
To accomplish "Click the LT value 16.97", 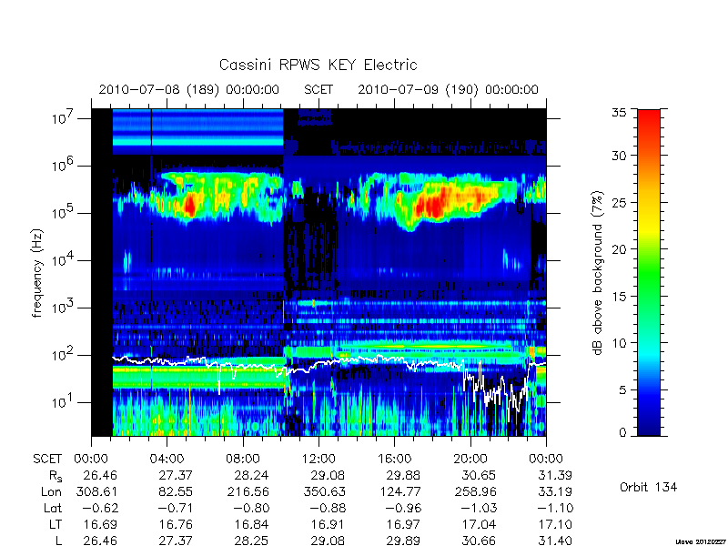I will (403, 524).
